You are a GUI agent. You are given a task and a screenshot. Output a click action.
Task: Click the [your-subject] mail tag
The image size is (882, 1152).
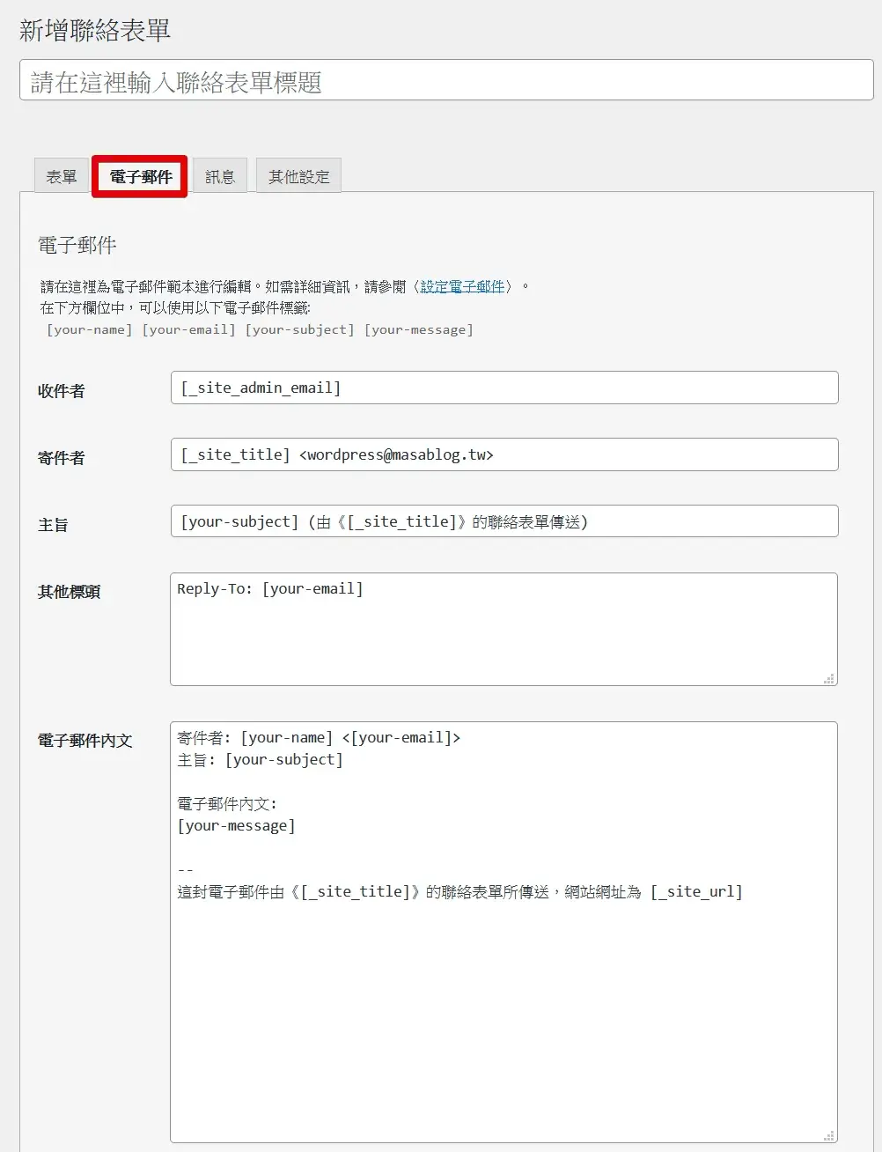(x=300, y=329)
